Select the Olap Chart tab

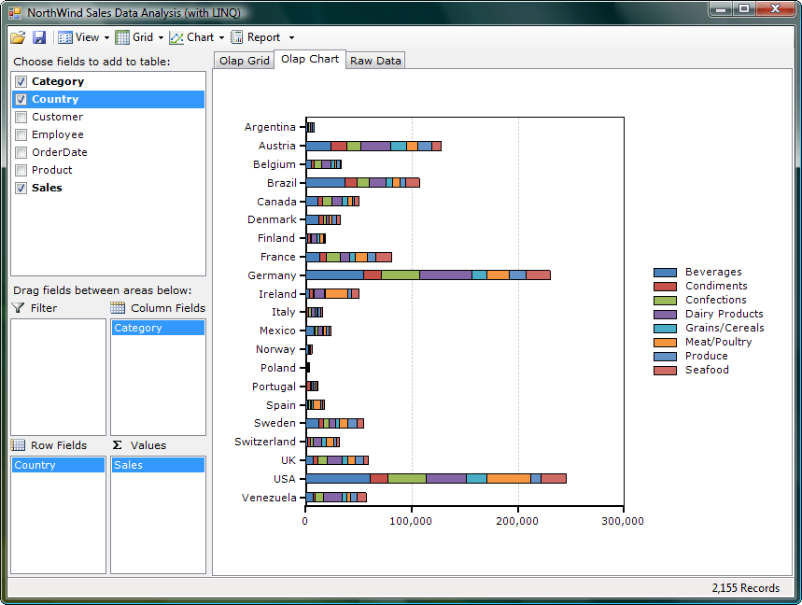pos(310,59)
